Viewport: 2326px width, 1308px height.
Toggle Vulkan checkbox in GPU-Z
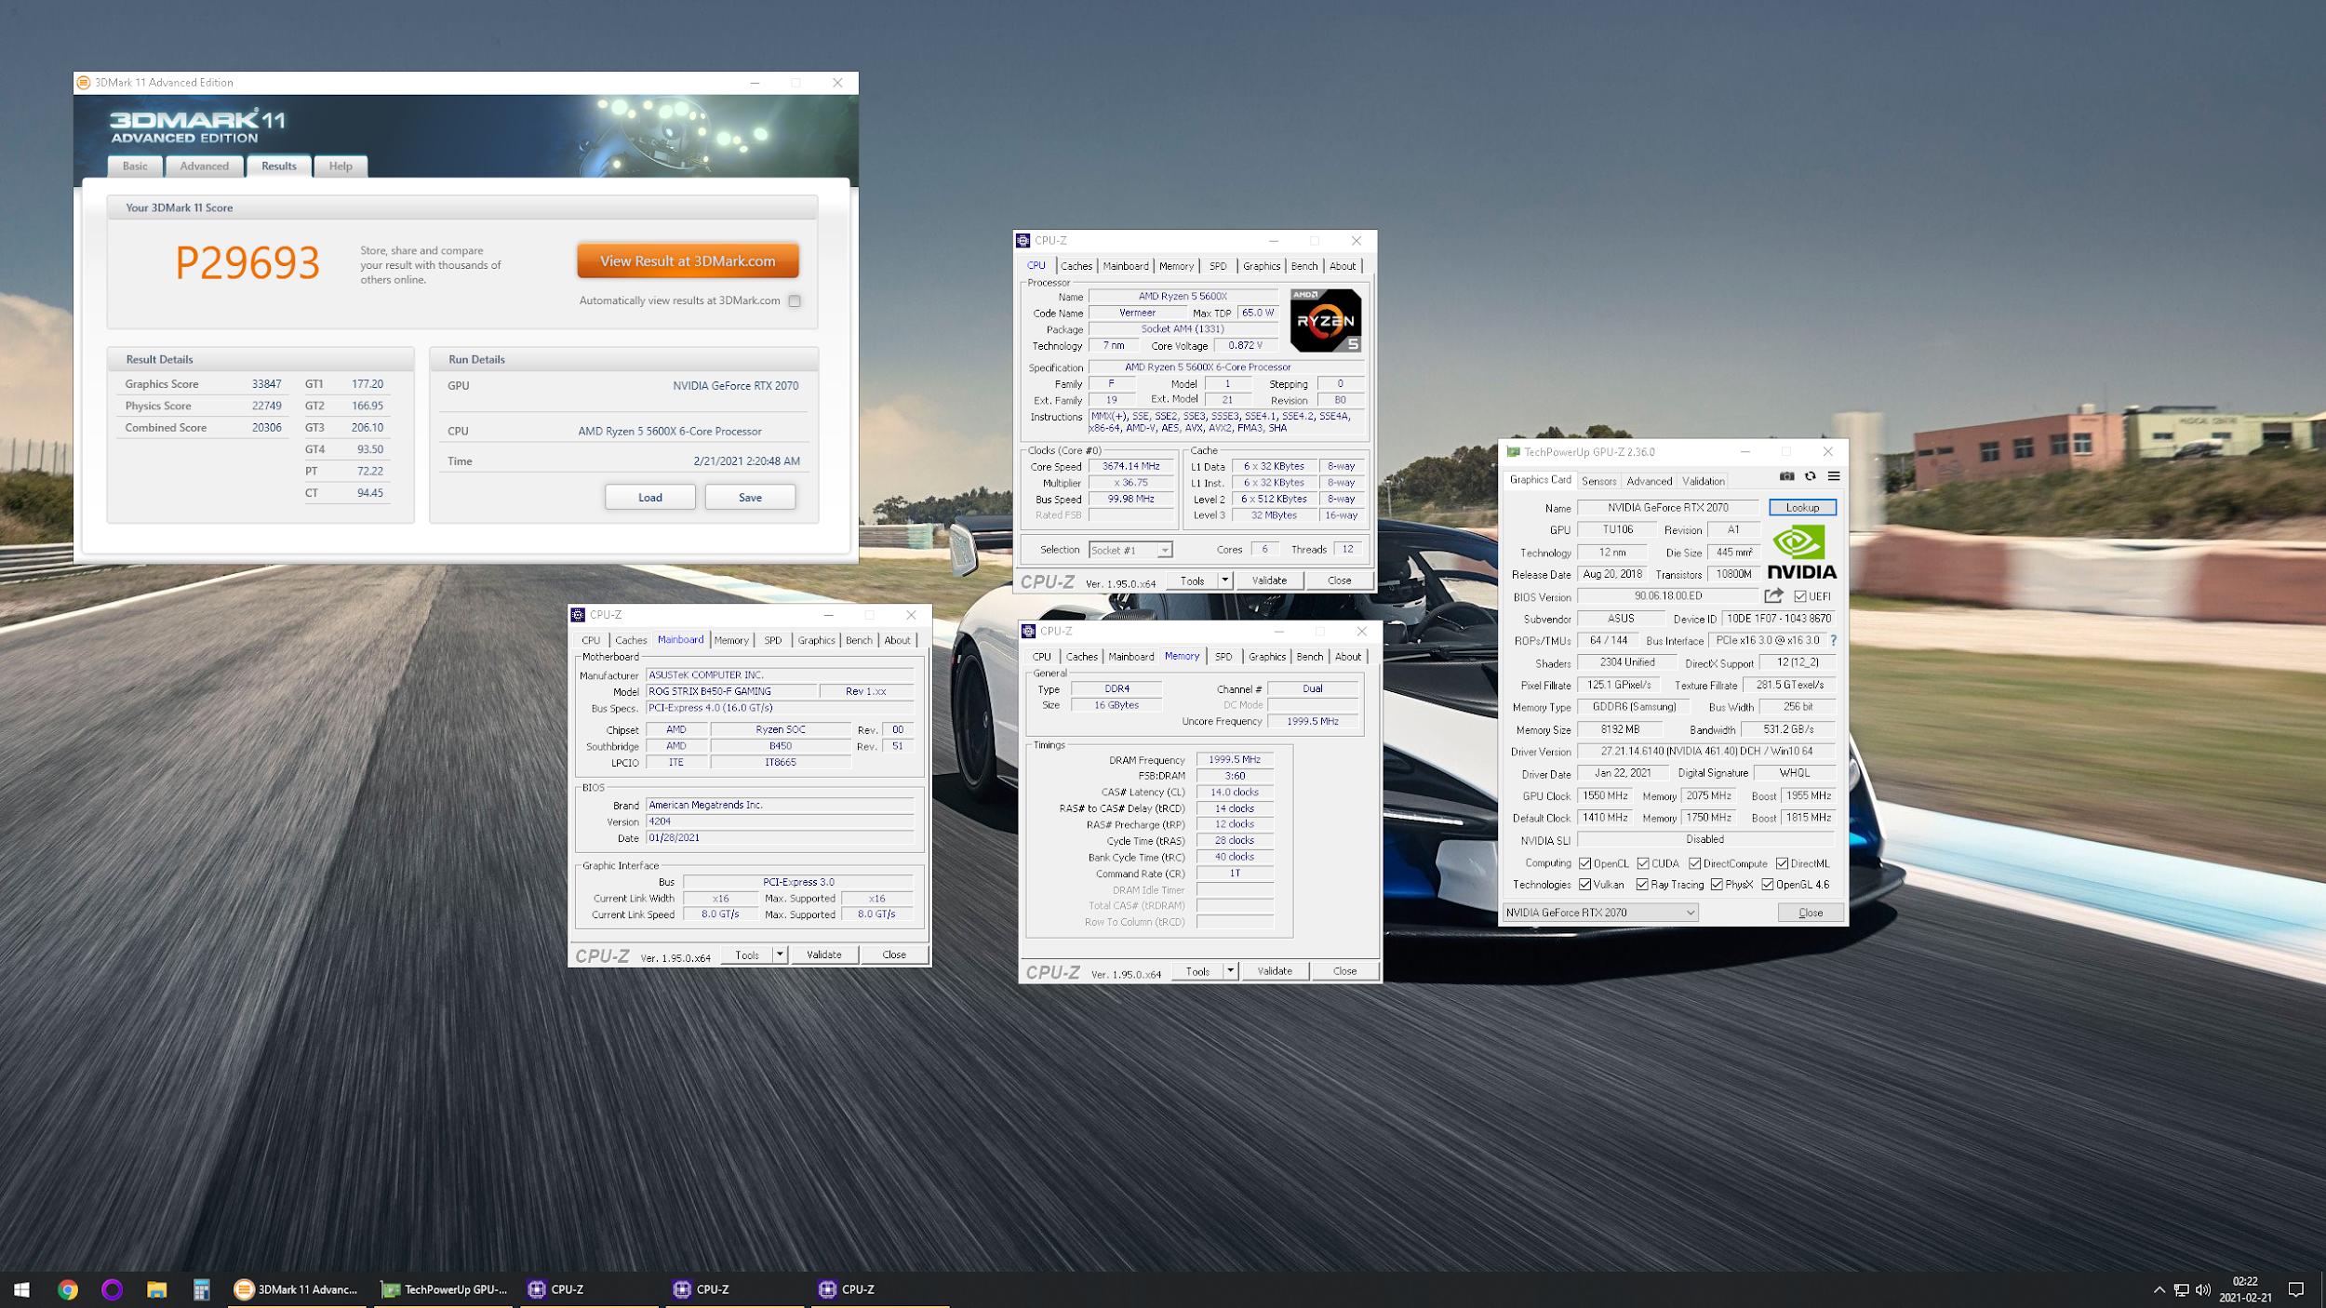[x=1584, y=885]
